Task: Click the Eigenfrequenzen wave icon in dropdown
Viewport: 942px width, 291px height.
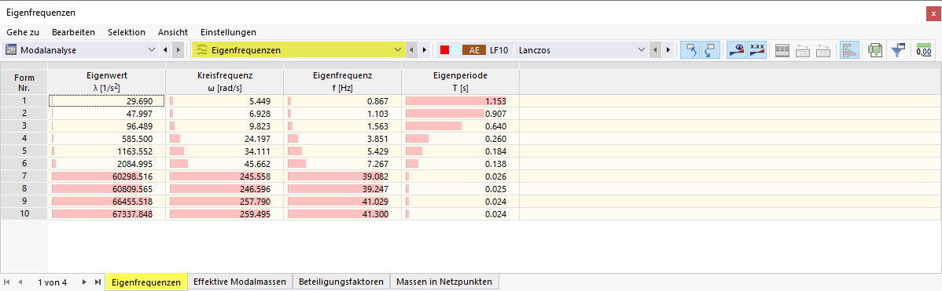Action: click(202, 50)
